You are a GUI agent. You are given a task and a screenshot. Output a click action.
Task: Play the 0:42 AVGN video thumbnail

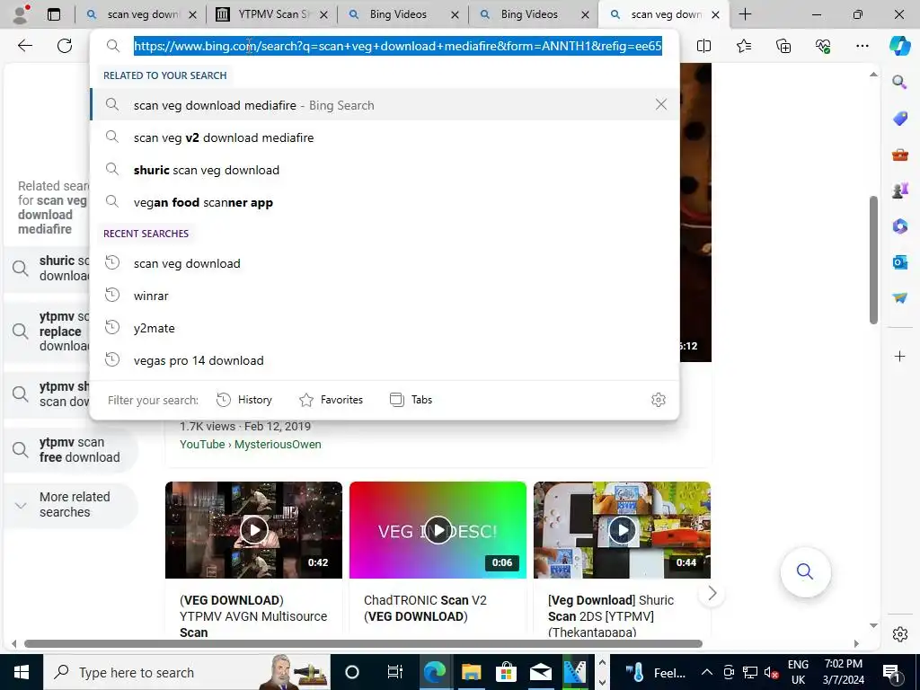pos(253,530)
